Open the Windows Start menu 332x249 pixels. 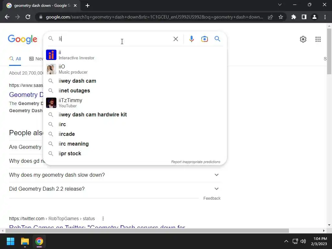pyautogui.click(x=10, y=241)
